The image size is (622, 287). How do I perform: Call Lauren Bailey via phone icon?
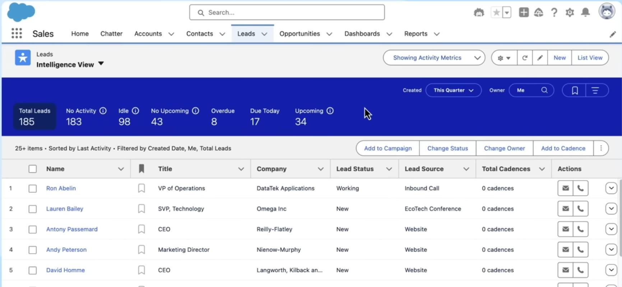click(x=580, y=209)
